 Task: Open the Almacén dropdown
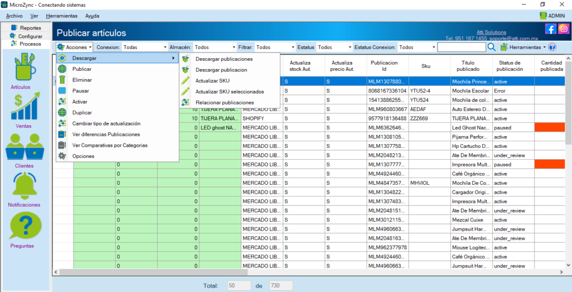click(214, 47)
